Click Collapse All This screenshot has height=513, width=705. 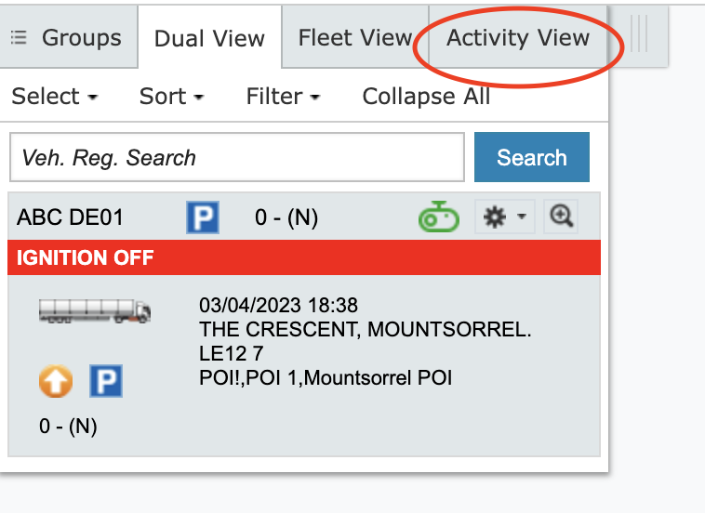(426, 97)
